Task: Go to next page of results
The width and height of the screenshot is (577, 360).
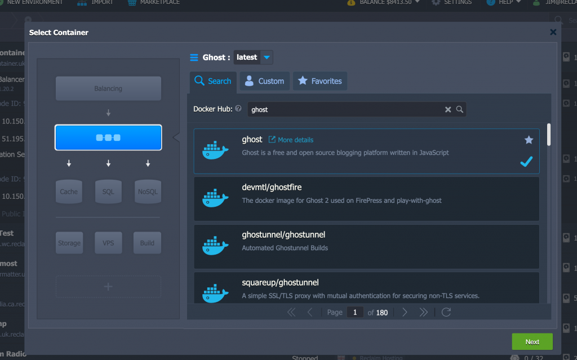Action: 405,313
